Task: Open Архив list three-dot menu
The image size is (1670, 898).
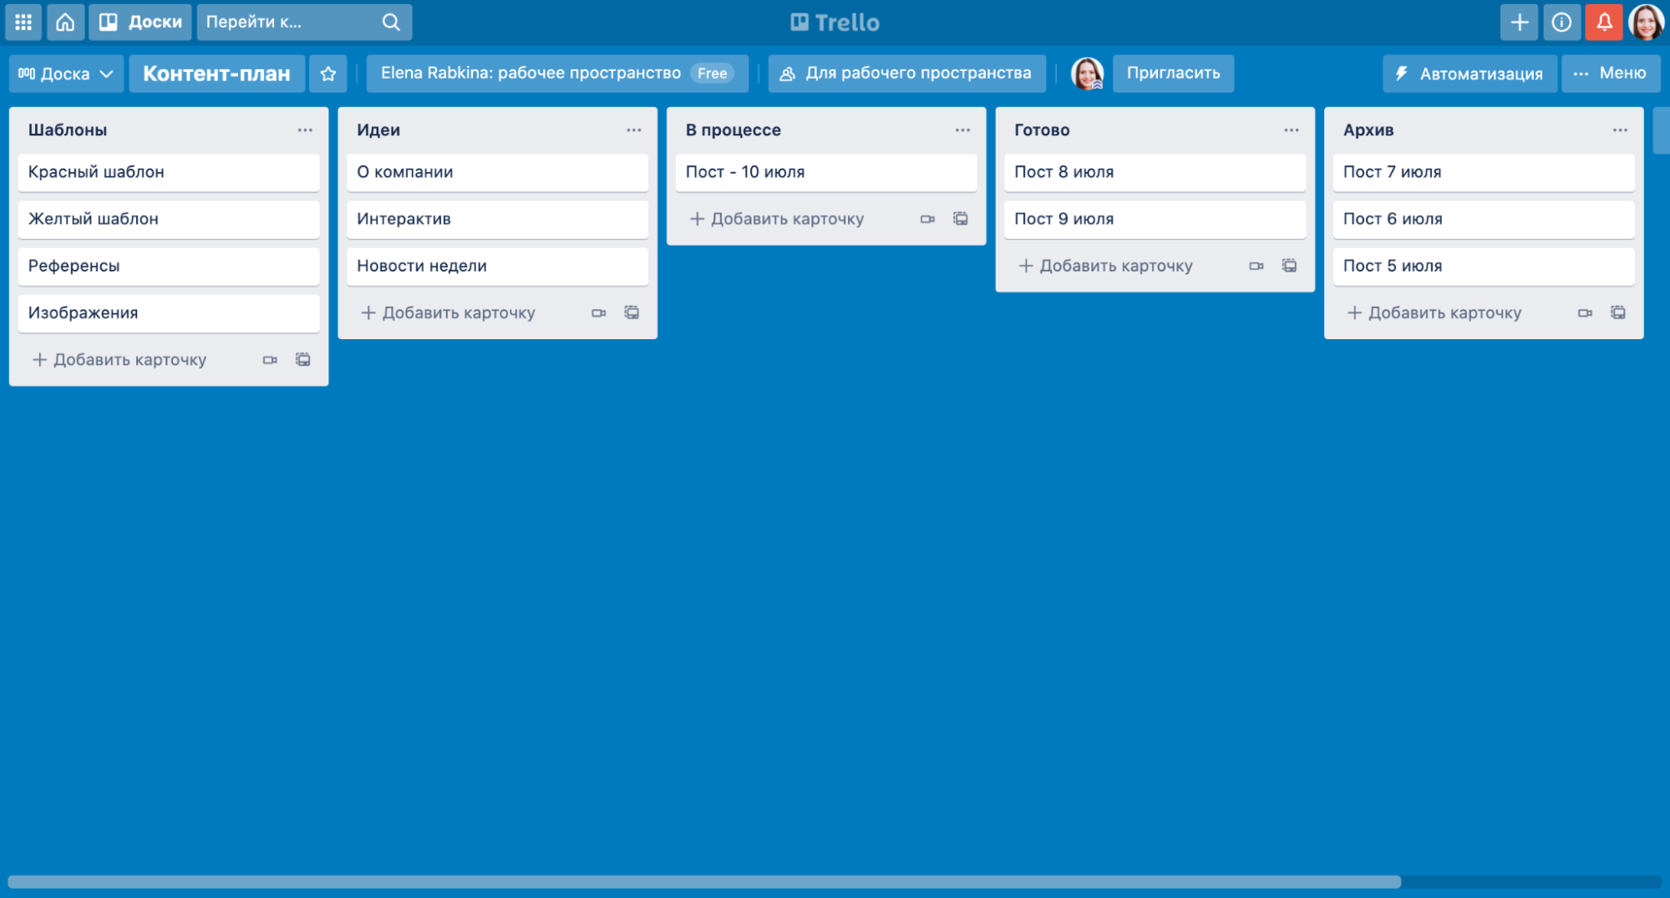Action: point(1620,130)
